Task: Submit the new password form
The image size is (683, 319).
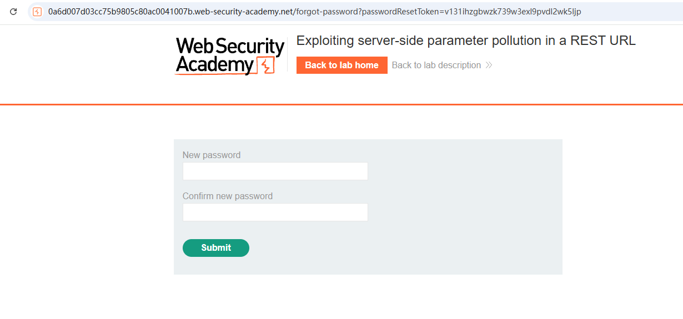Action: 216,248
